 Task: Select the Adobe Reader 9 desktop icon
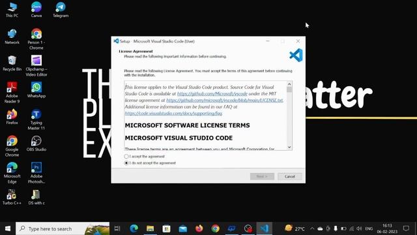point(12,93)
